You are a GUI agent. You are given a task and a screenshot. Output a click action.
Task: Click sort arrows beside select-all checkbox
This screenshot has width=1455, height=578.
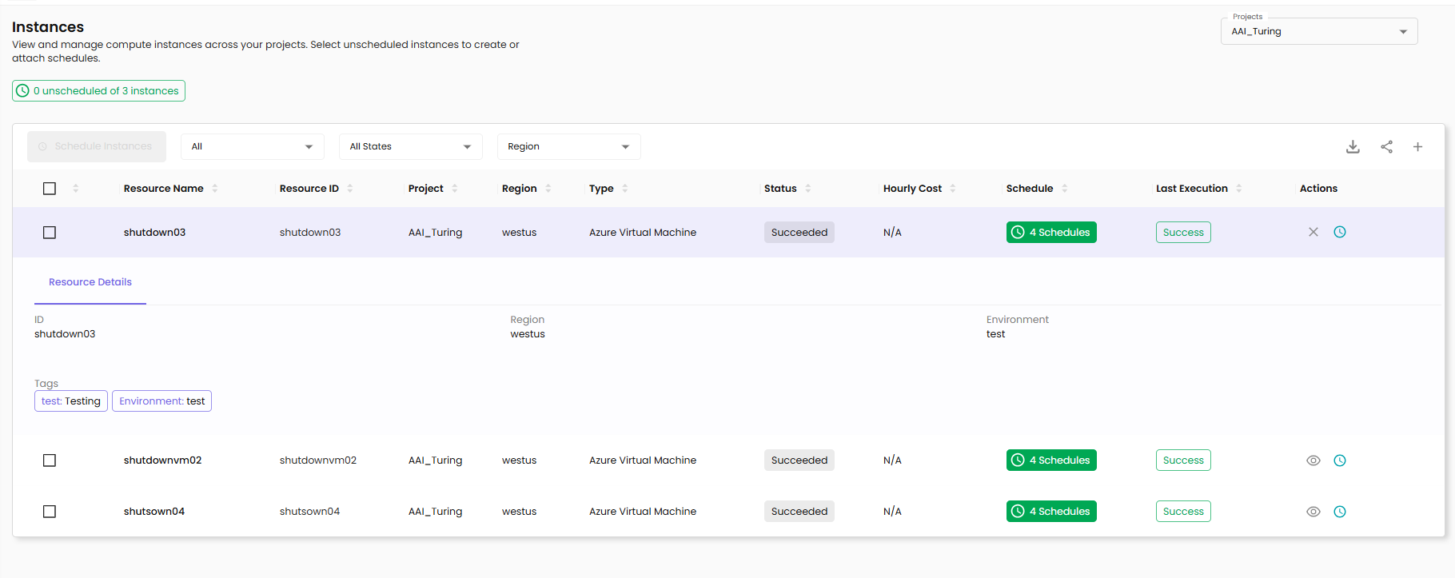pyautogui.click(x=76, y=189)
